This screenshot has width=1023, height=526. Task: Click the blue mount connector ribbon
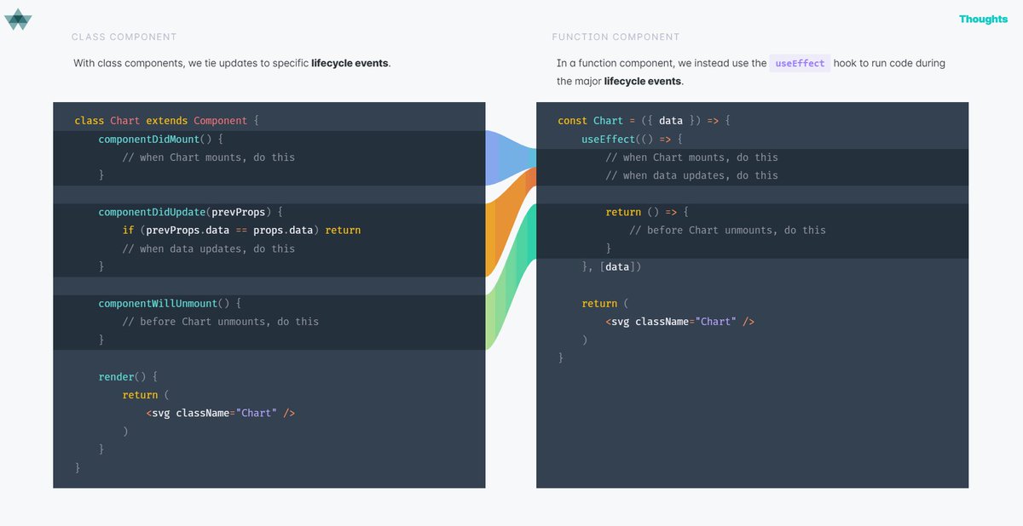(x=510, y=157)
